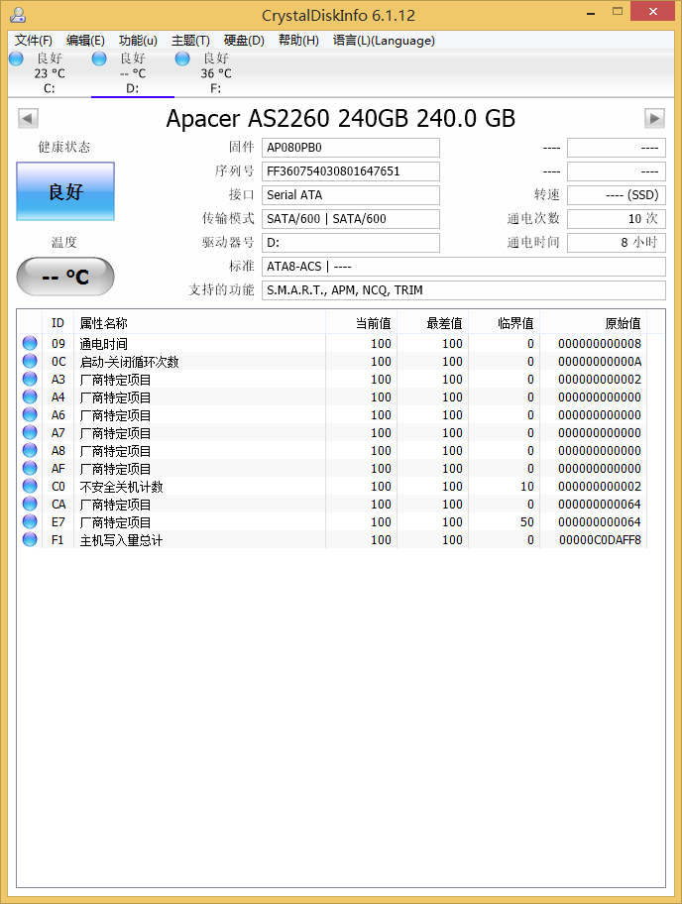Viewport: 682px width, 904px height.
Task: Select the 启动-关闭循环次数 attribute row
Action: [332, 362]
